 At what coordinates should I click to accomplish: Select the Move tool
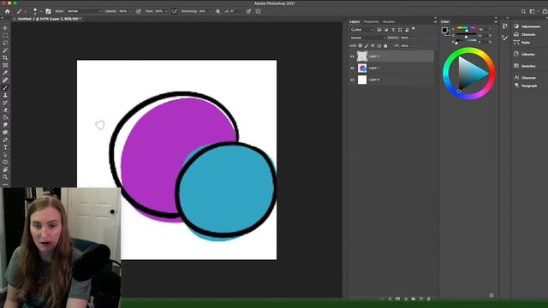click(x=5, y=28)
